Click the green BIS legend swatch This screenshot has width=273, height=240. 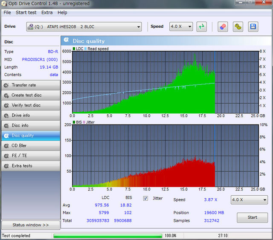point(74,122)
